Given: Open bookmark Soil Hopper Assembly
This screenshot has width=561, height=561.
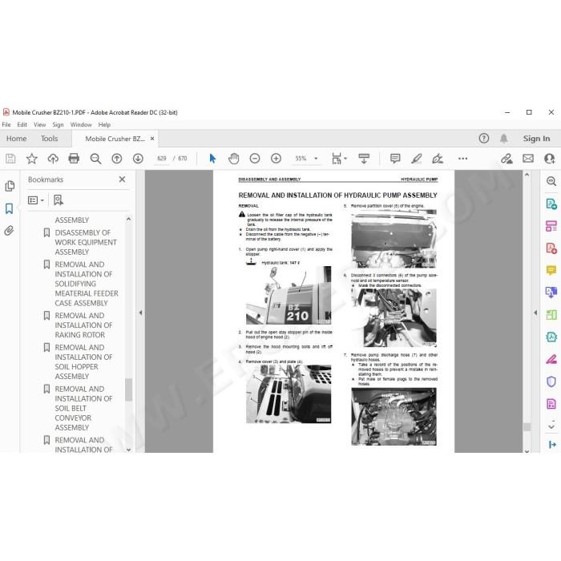Looking at the screenshot, I should tap(83, 361).
